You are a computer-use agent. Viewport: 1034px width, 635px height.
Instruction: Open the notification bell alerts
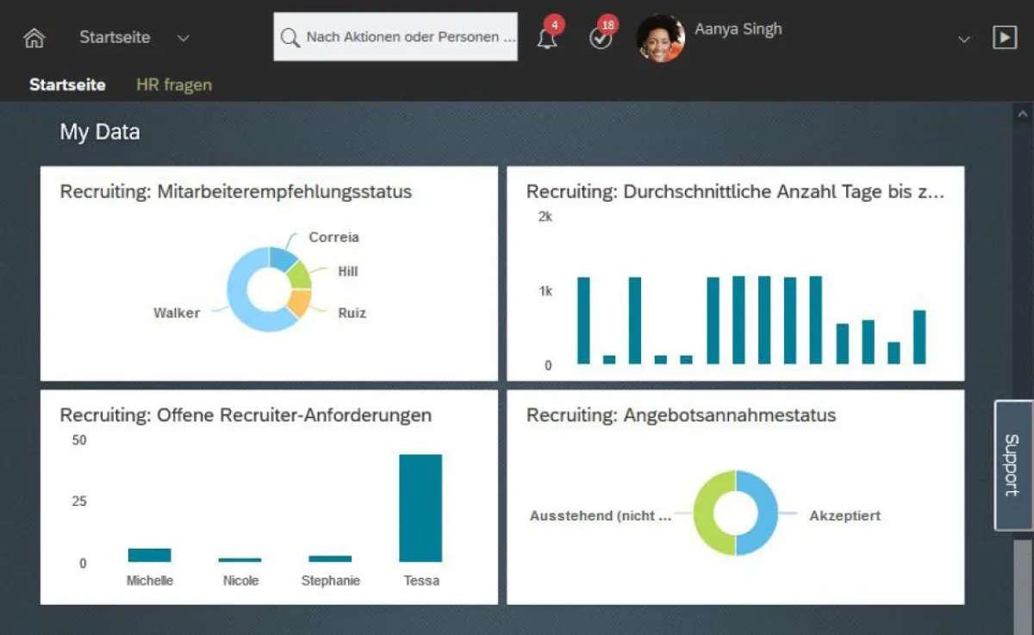548,38
